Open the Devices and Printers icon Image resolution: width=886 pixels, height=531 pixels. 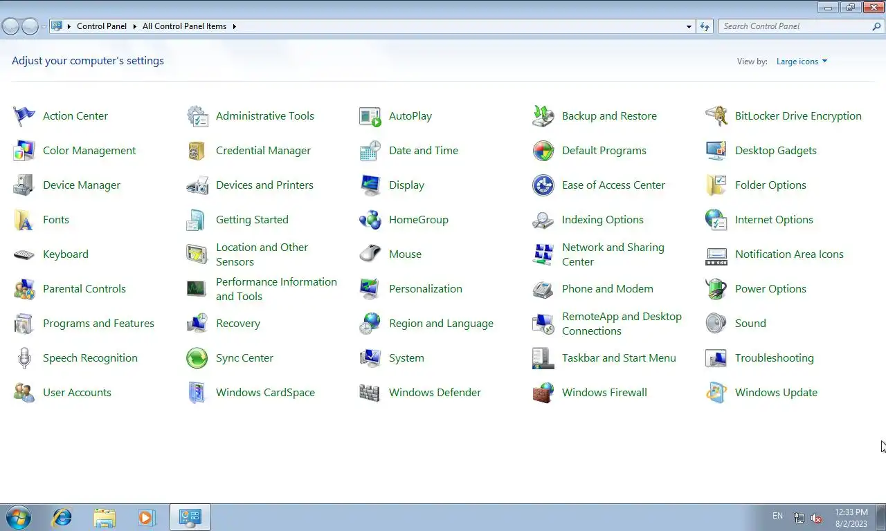[x=197, y=185]
